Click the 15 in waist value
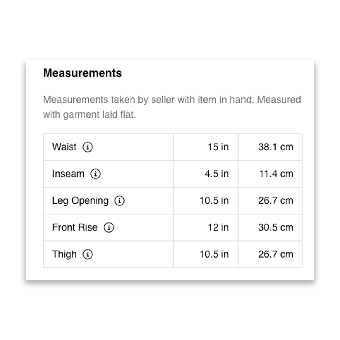The image size is (340, 340). [x=218, y=147]
